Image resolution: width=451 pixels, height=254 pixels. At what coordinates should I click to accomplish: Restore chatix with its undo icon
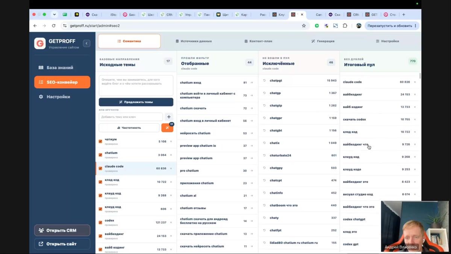[265, 143]
